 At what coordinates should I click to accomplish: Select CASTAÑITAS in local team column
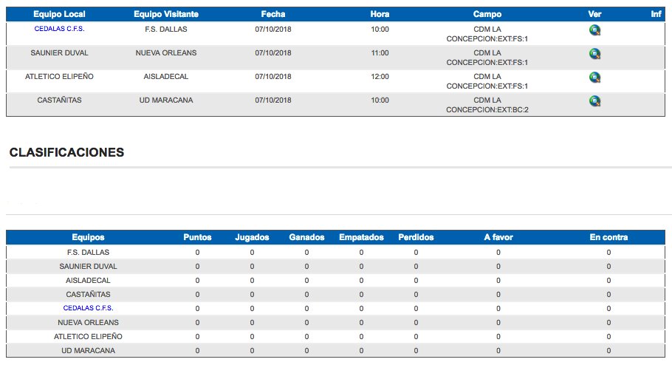60,100
